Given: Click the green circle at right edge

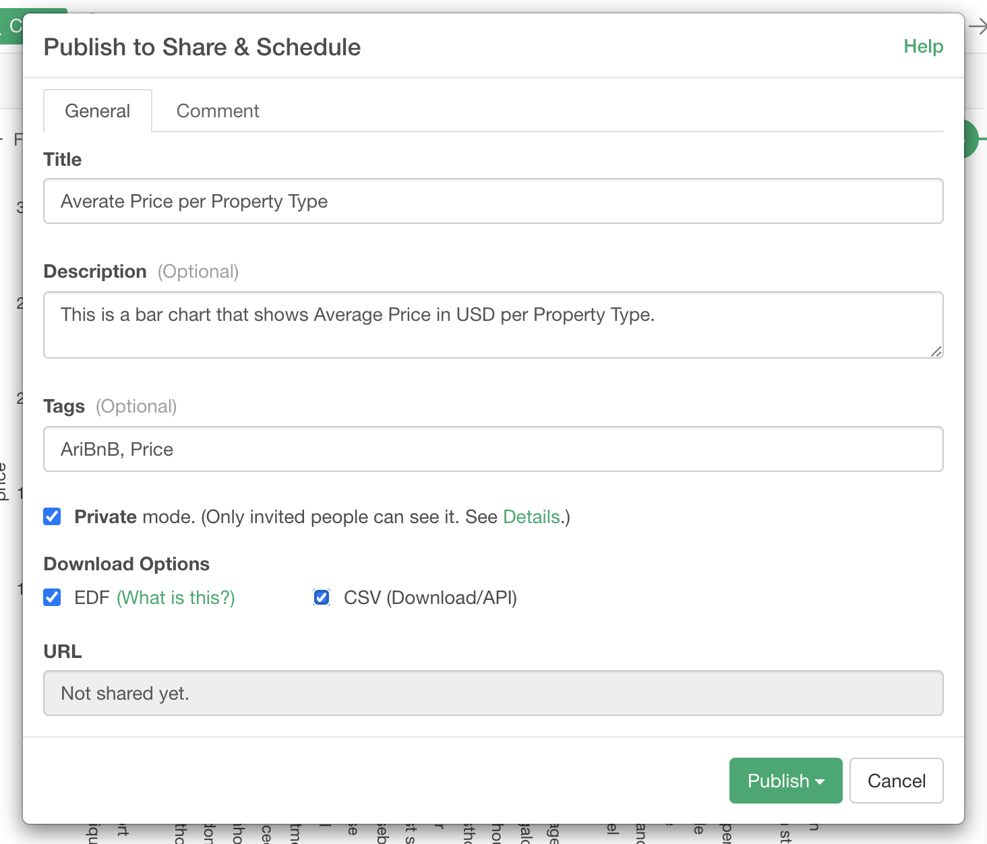Looking at the screenshot, I should click(x=971, y=139).
